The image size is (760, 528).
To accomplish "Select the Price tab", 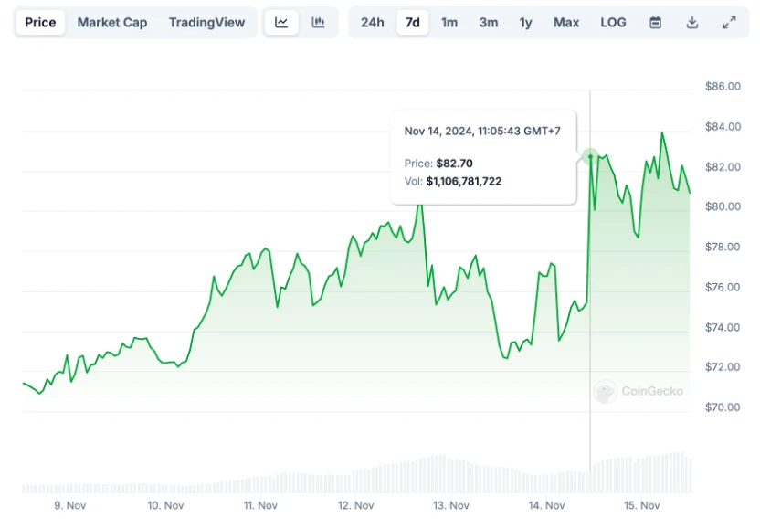I will pos(40,23).
